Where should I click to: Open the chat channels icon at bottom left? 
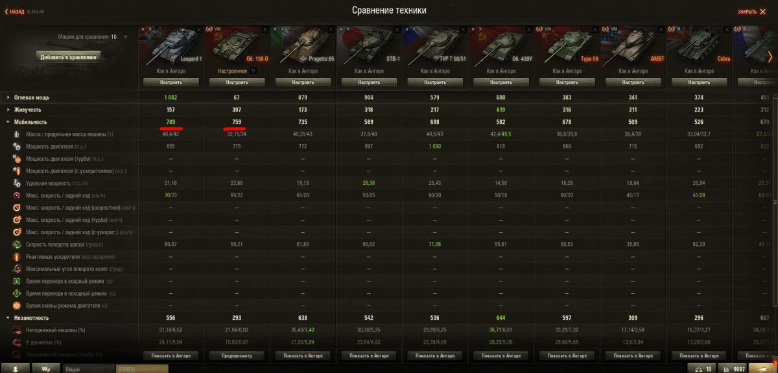pyautogui.click(x=46, y=368)
